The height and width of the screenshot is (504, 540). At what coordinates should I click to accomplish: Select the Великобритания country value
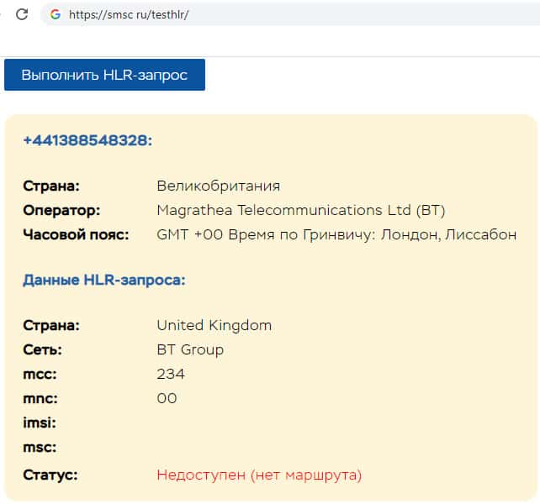219,186
